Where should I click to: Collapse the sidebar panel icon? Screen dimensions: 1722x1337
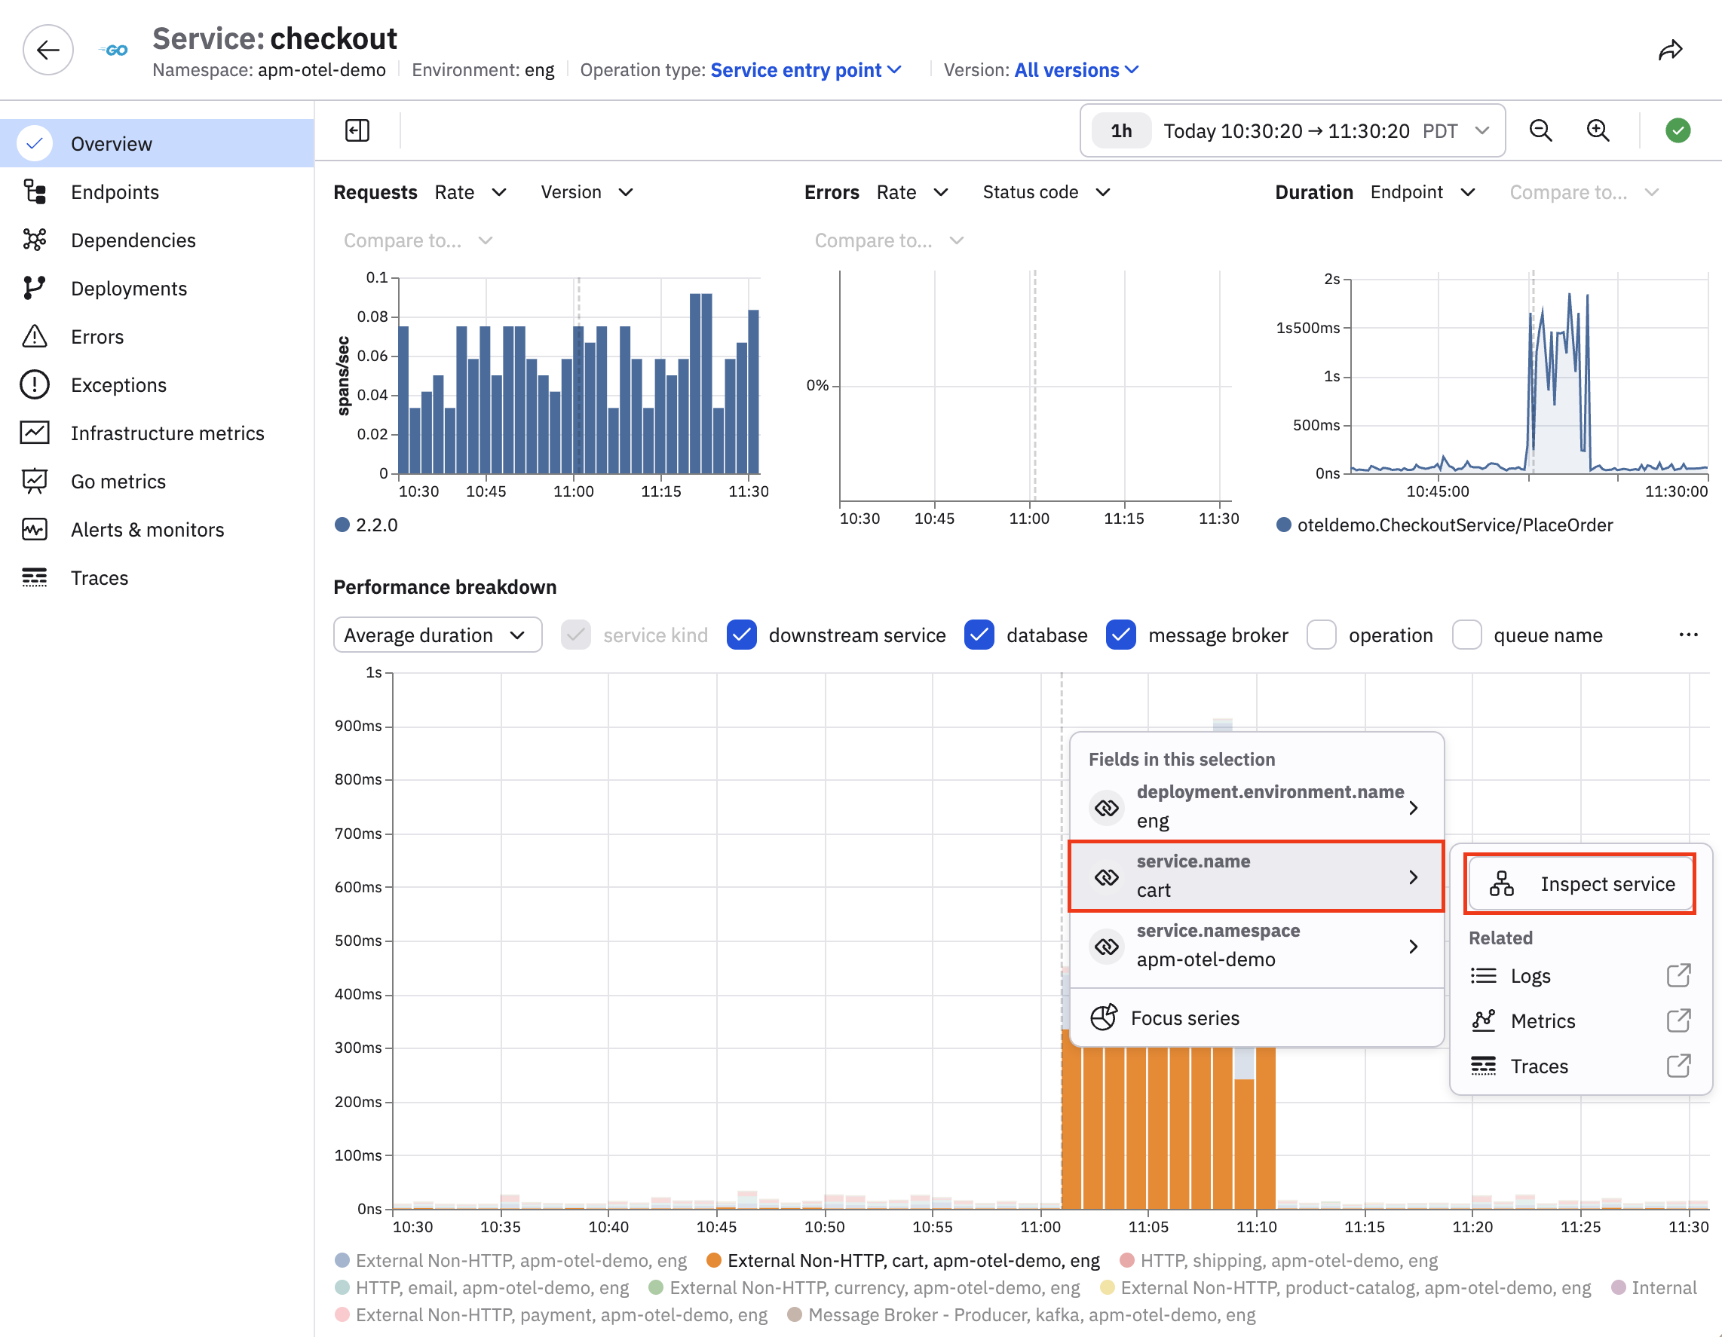coord(357,130)
